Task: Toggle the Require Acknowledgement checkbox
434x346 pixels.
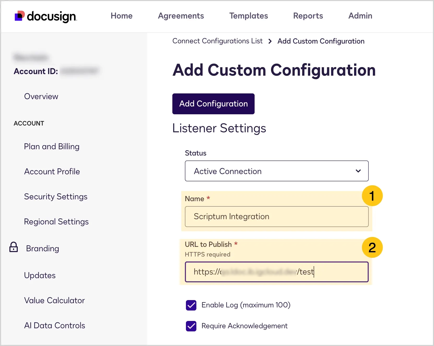Action: click(191, 326)
